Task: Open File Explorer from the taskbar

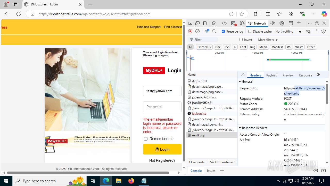Action: [x=119, y=181]
